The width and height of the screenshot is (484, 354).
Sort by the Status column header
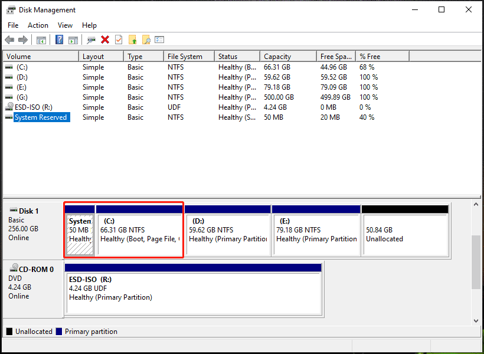[x=237, y=57]
